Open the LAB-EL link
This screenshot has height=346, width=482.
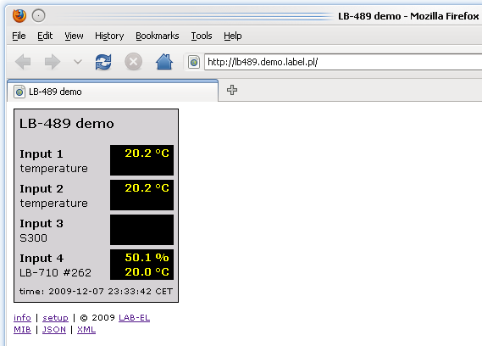[x=135, y=318]
